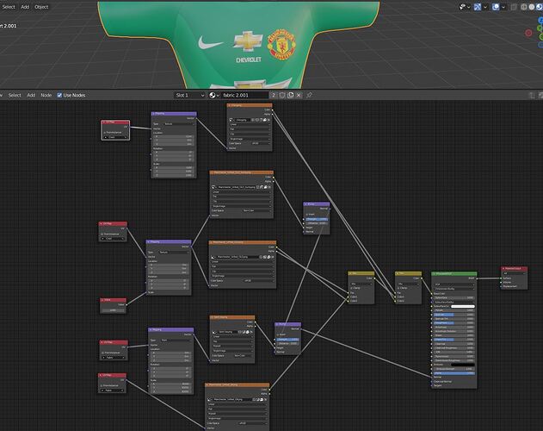Unlink material with the X icon
The width and height of the screenshot is (543, 431).
point(299,95)
